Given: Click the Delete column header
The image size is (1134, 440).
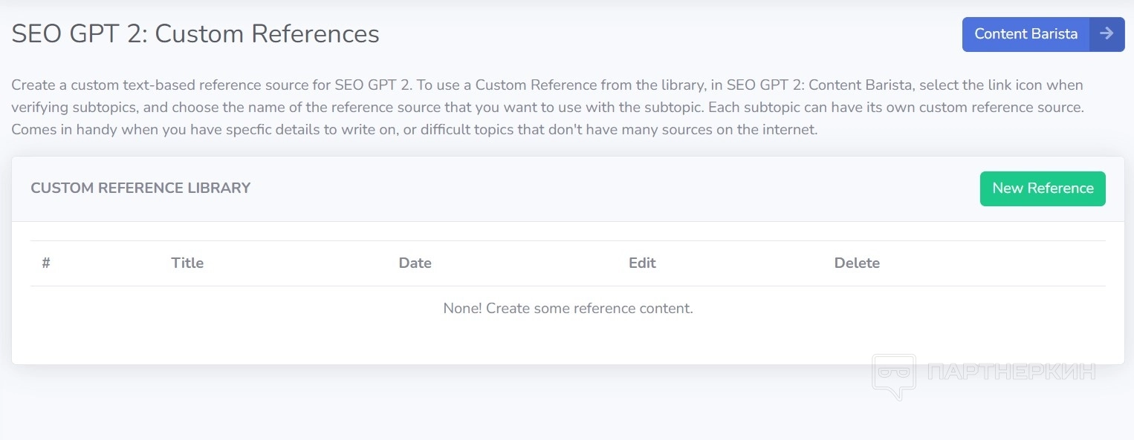Looking at the screenshot, I should click(x=857, y=263).
